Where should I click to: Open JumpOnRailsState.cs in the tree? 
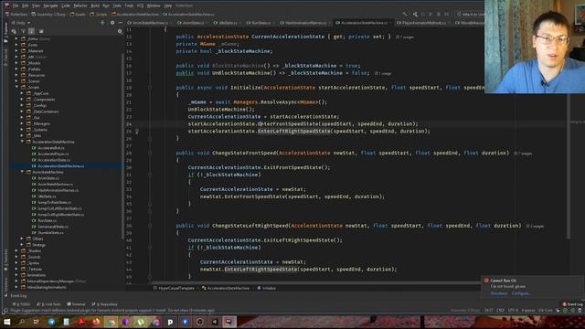(x=55, y=202)
